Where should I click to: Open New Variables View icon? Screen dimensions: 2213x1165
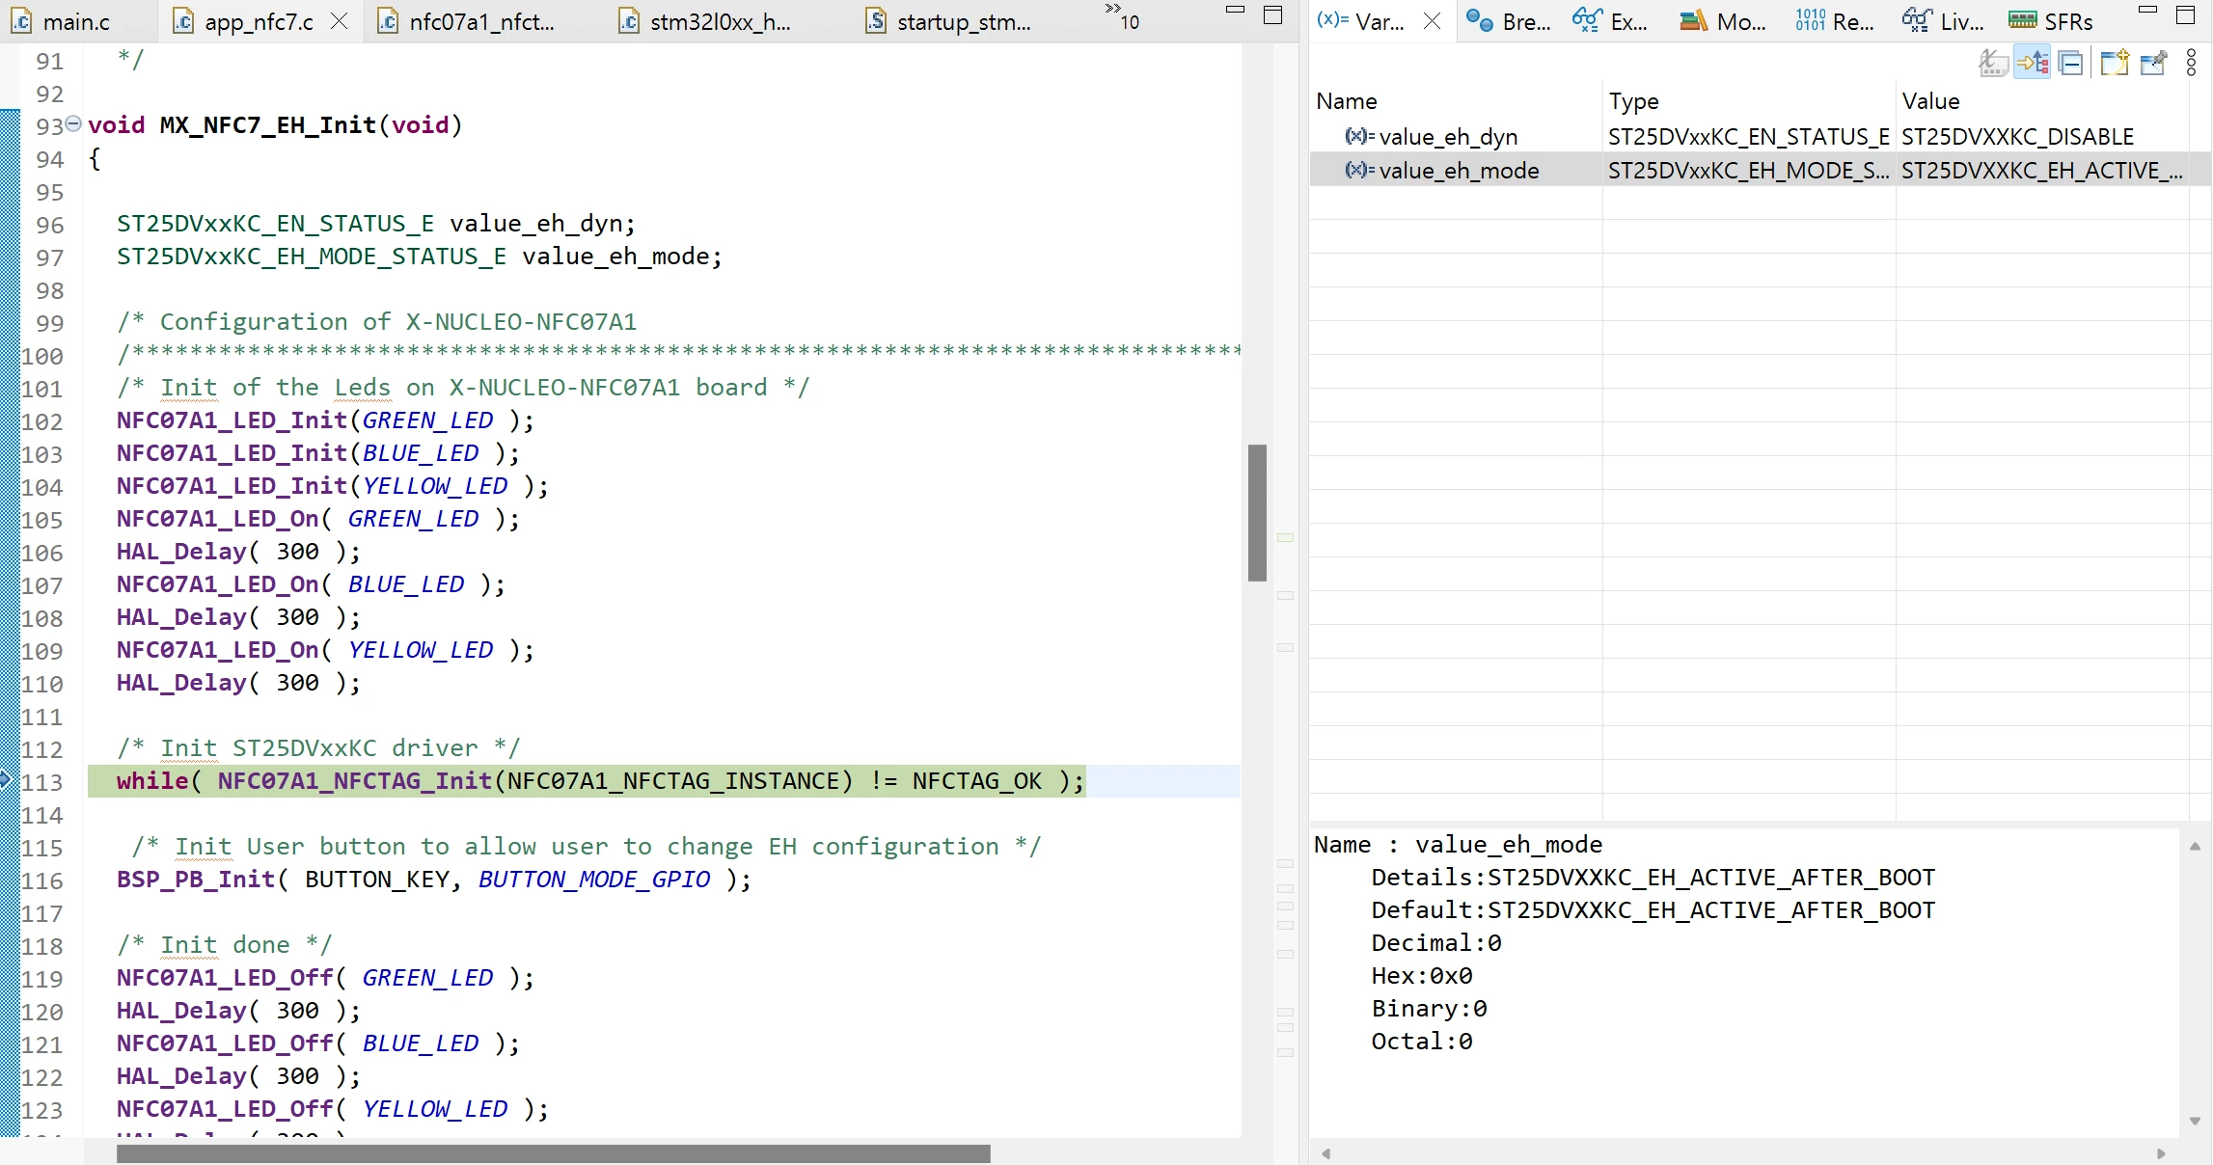2114,64
